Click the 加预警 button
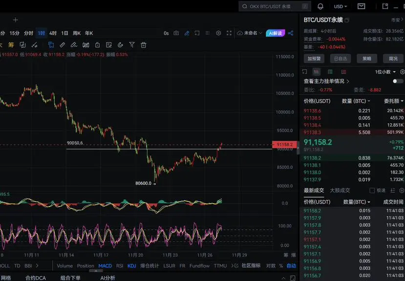405x281 pixels. tap(314, 59)
